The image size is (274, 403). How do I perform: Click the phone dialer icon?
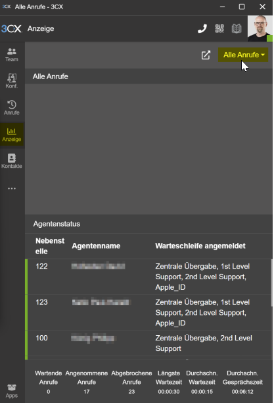point(202,28)
